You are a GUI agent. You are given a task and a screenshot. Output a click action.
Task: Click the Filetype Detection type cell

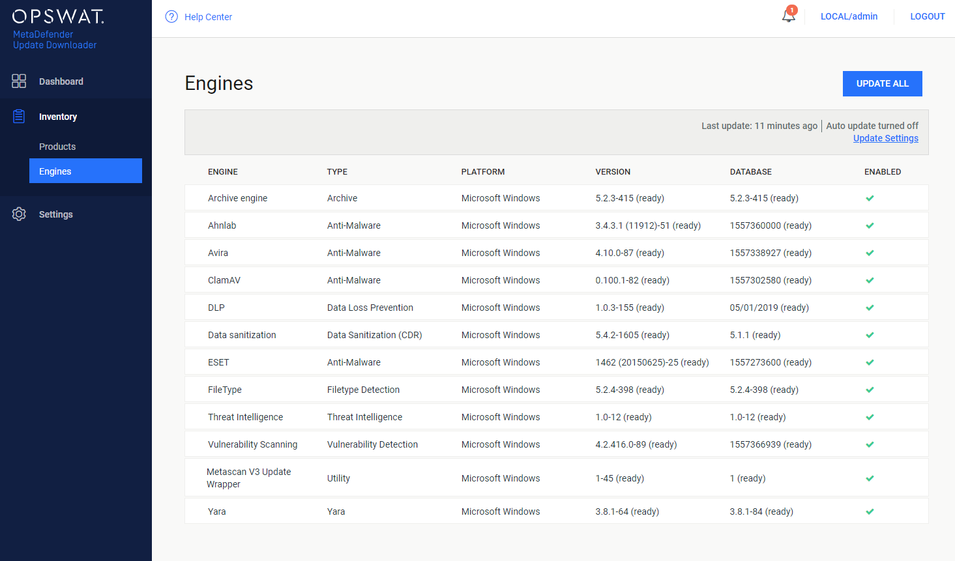click(363, 390)
